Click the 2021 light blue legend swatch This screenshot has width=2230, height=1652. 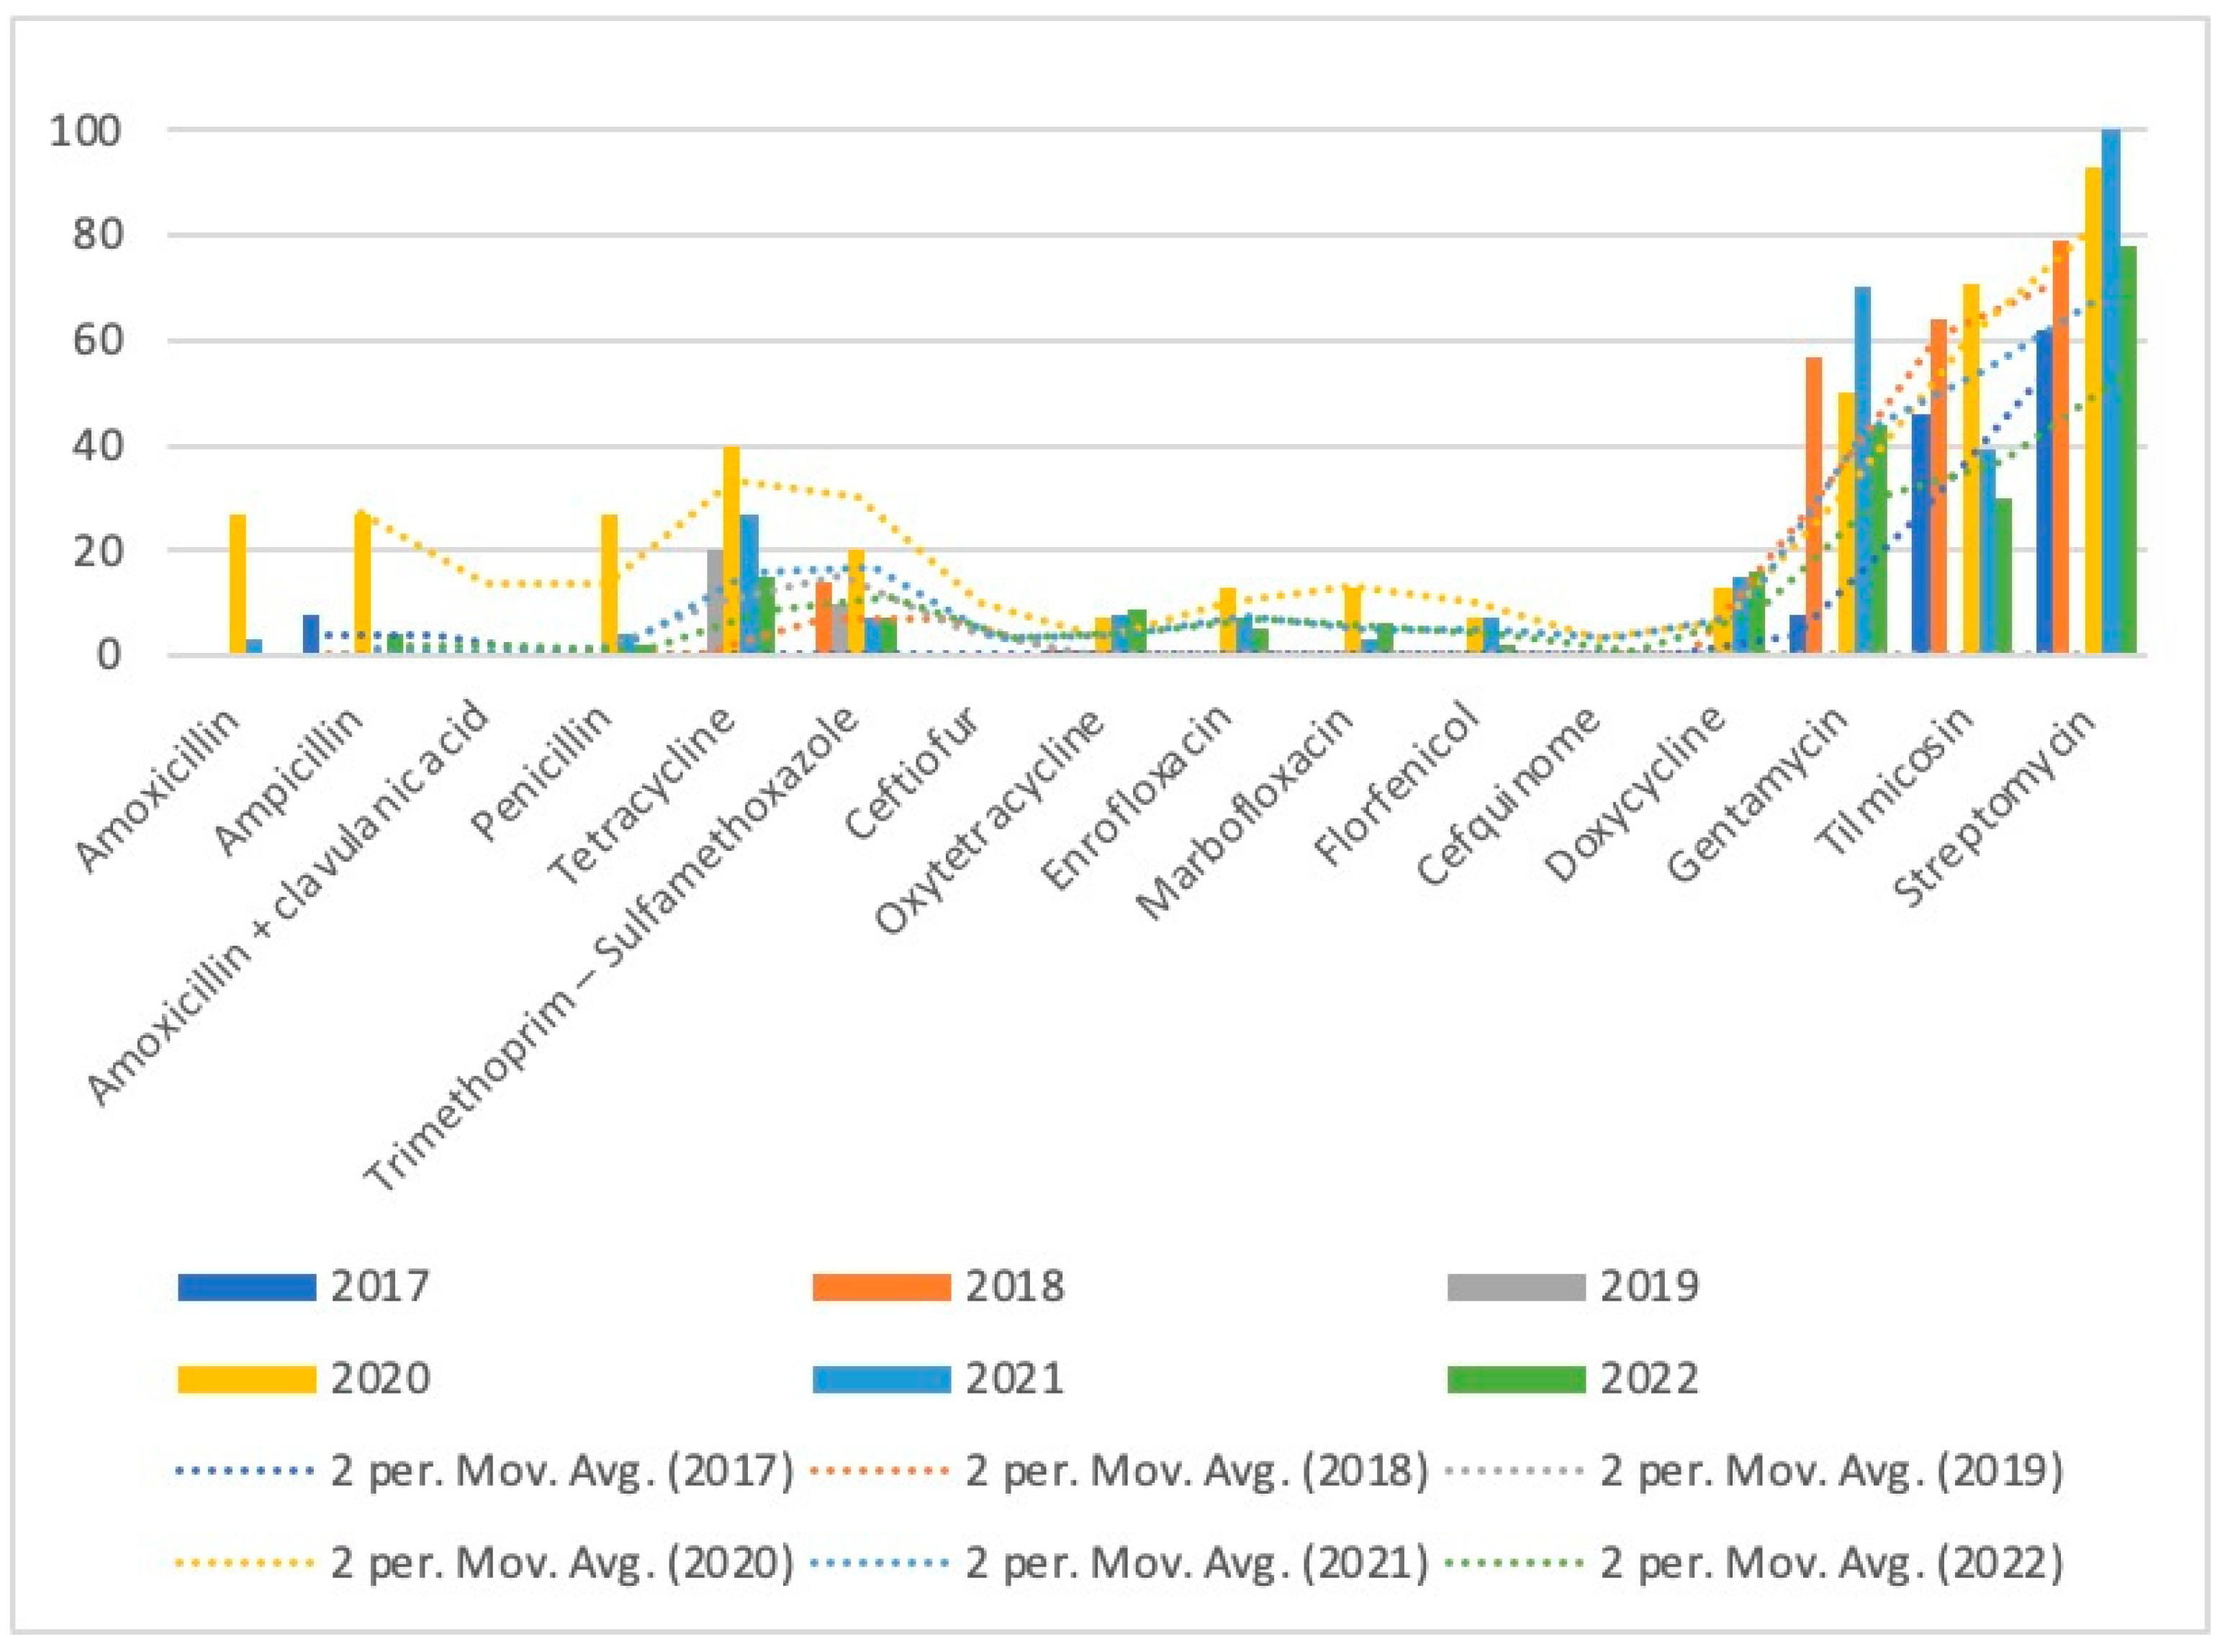[881, 1379]
